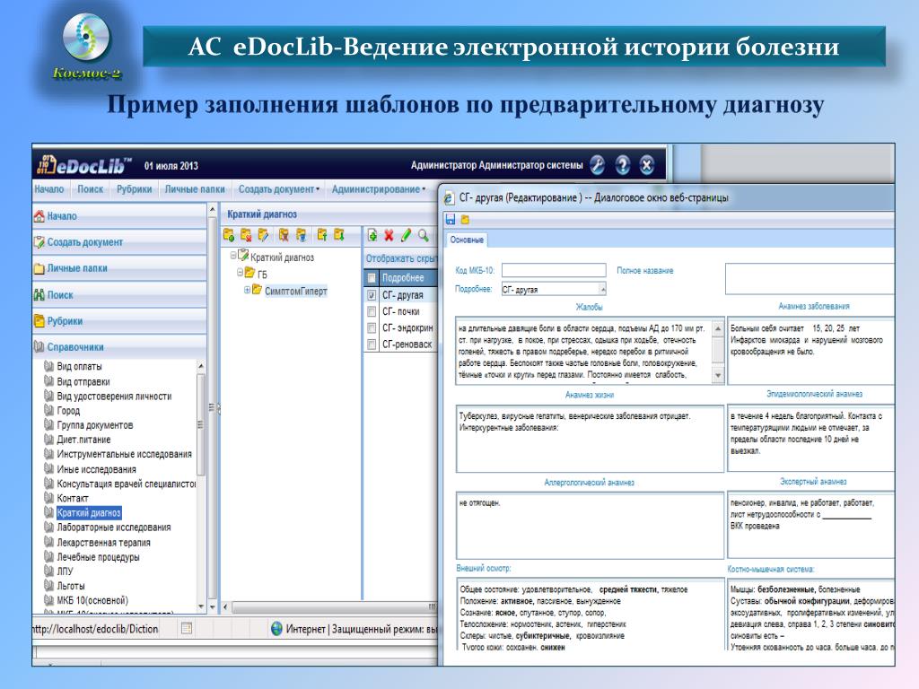919x689 pixels.
Task: Open the Создать документ dropdown menu
Action: 279,189
